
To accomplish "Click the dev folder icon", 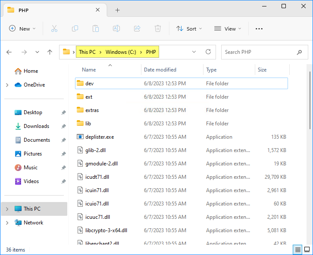I will tap(80, 83).
